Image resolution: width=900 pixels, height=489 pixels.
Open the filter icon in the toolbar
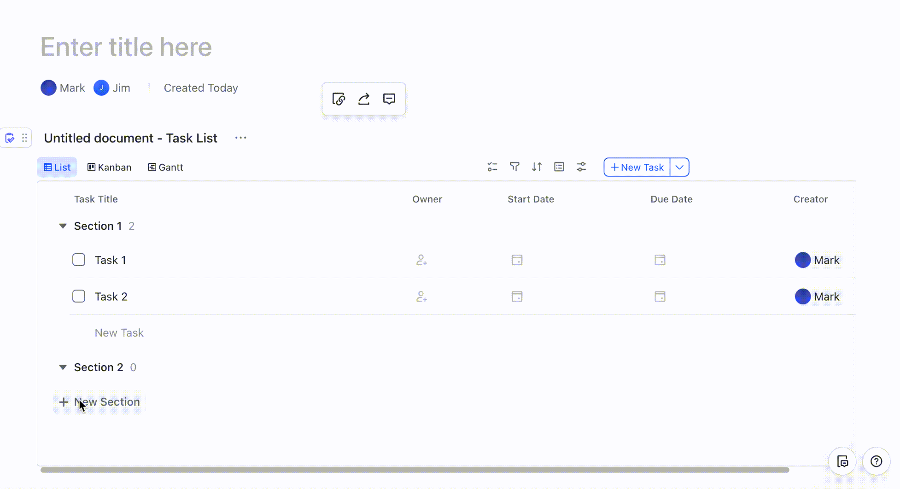point(514,167)
